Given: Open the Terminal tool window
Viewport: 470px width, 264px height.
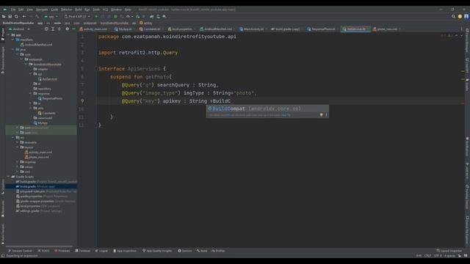Looking at the screenshot, I should point(83,251).
